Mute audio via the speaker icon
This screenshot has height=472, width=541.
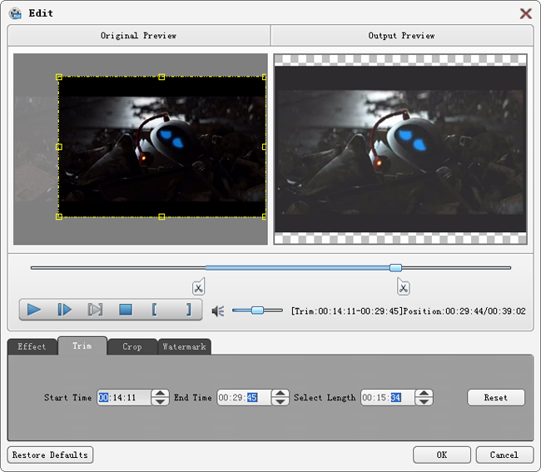218,311
